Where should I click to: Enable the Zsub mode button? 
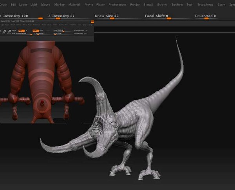pyautogui.click(x=41, y=31)
